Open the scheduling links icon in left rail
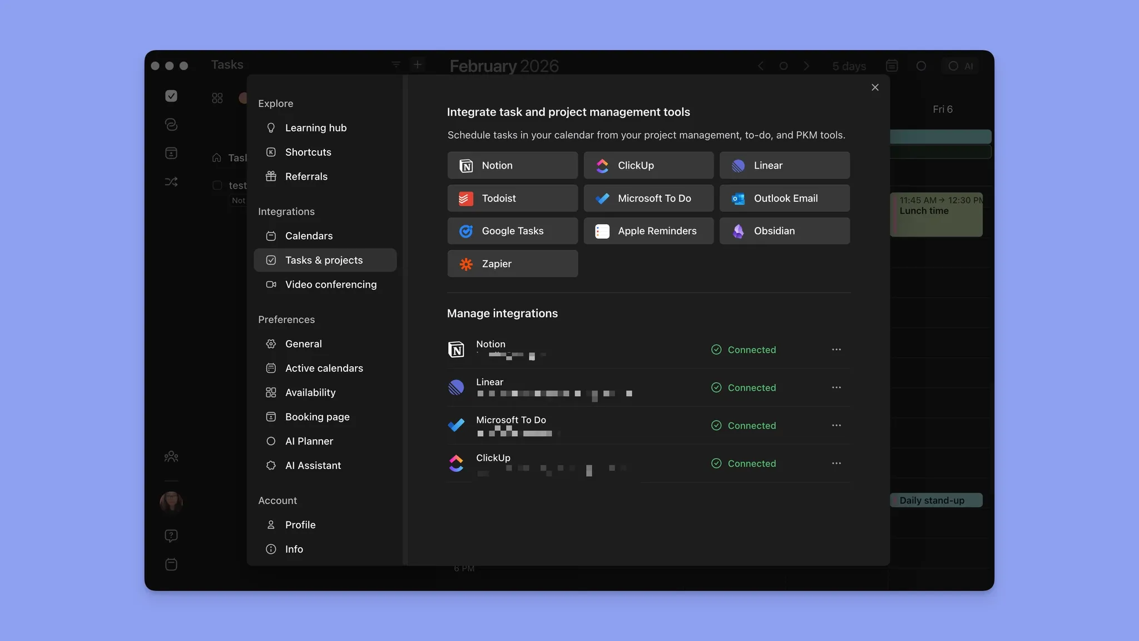The width and height of the screenshot is (1139, 641). pos(171,124)
